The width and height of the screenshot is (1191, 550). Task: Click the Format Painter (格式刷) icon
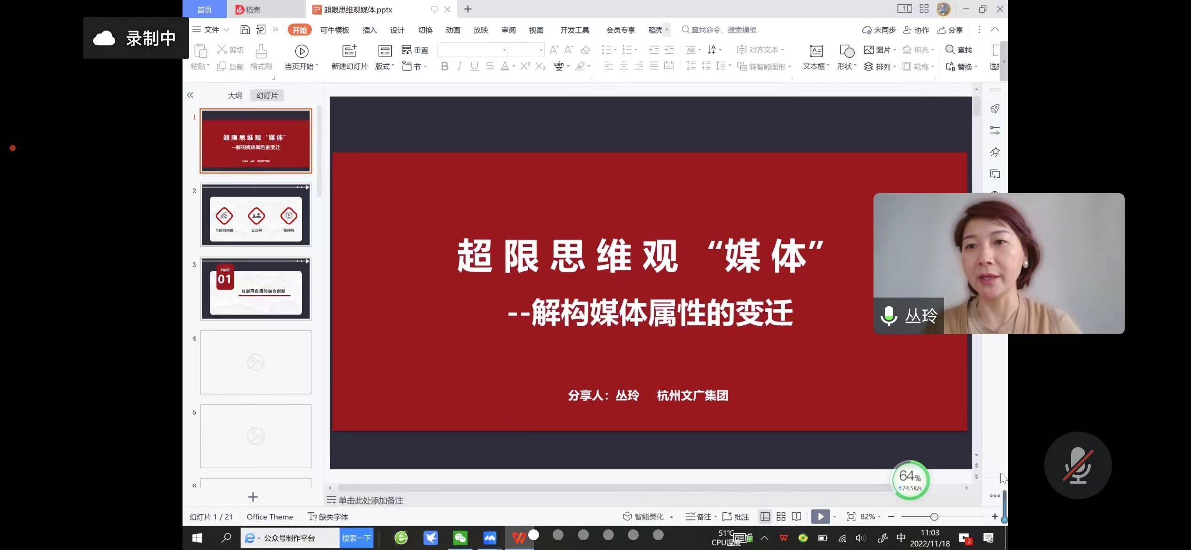pos(261,51)
